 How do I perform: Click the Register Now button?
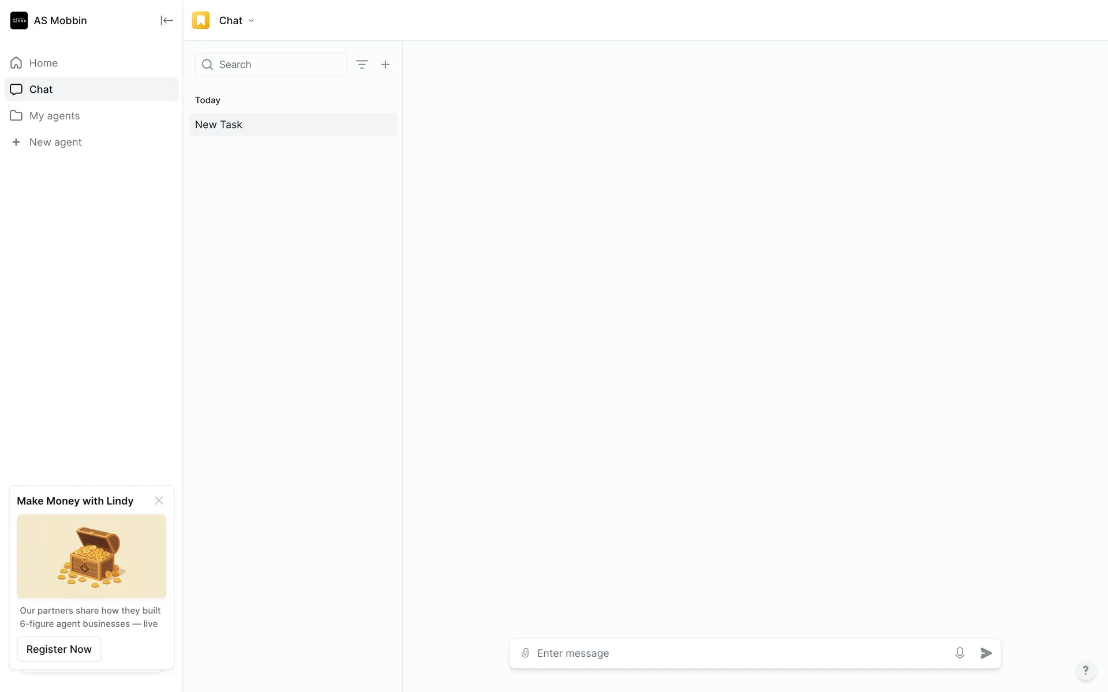(59, 649)
